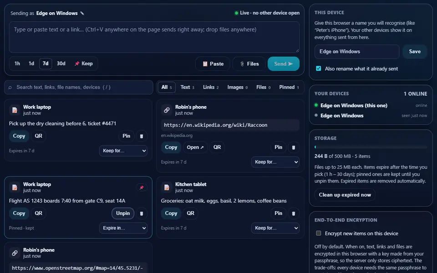437x273 pixels.
Task: Select the 30d expiry option
Action: point(61,64)
